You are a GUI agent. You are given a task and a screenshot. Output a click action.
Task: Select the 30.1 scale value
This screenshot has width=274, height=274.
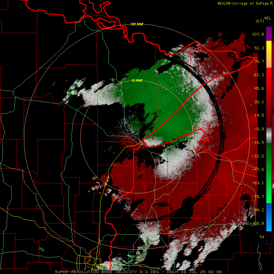259,102
